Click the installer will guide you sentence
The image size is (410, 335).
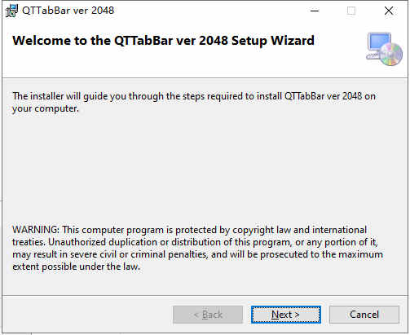194,96
